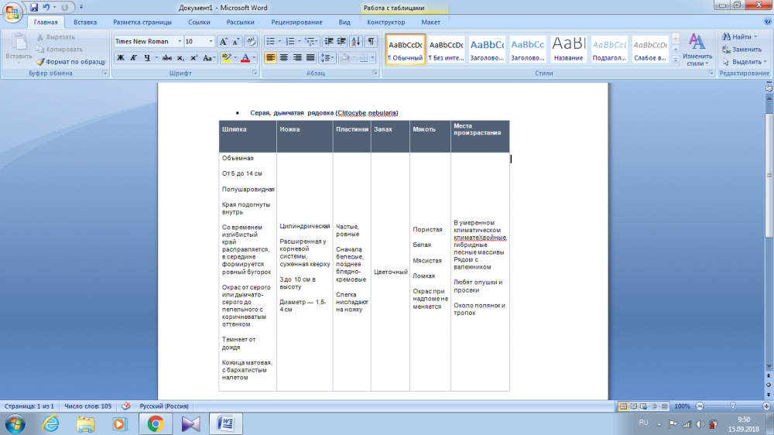Click the Заменить (Replace) button
This screenshot has width=774, height=435.
point(745,49)
